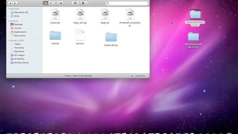Open Applications in the sidebar
Image resolution: width=238 pixels, height=134 pixels.
(x=19, y=32)
